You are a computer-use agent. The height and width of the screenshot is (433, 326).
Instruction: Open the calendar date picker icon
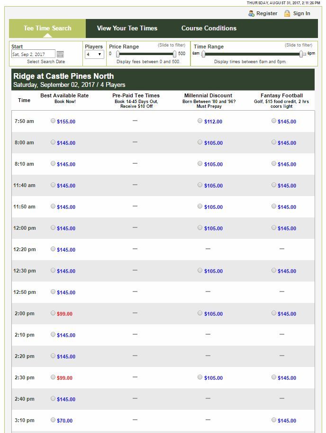(x=60, y=54)
